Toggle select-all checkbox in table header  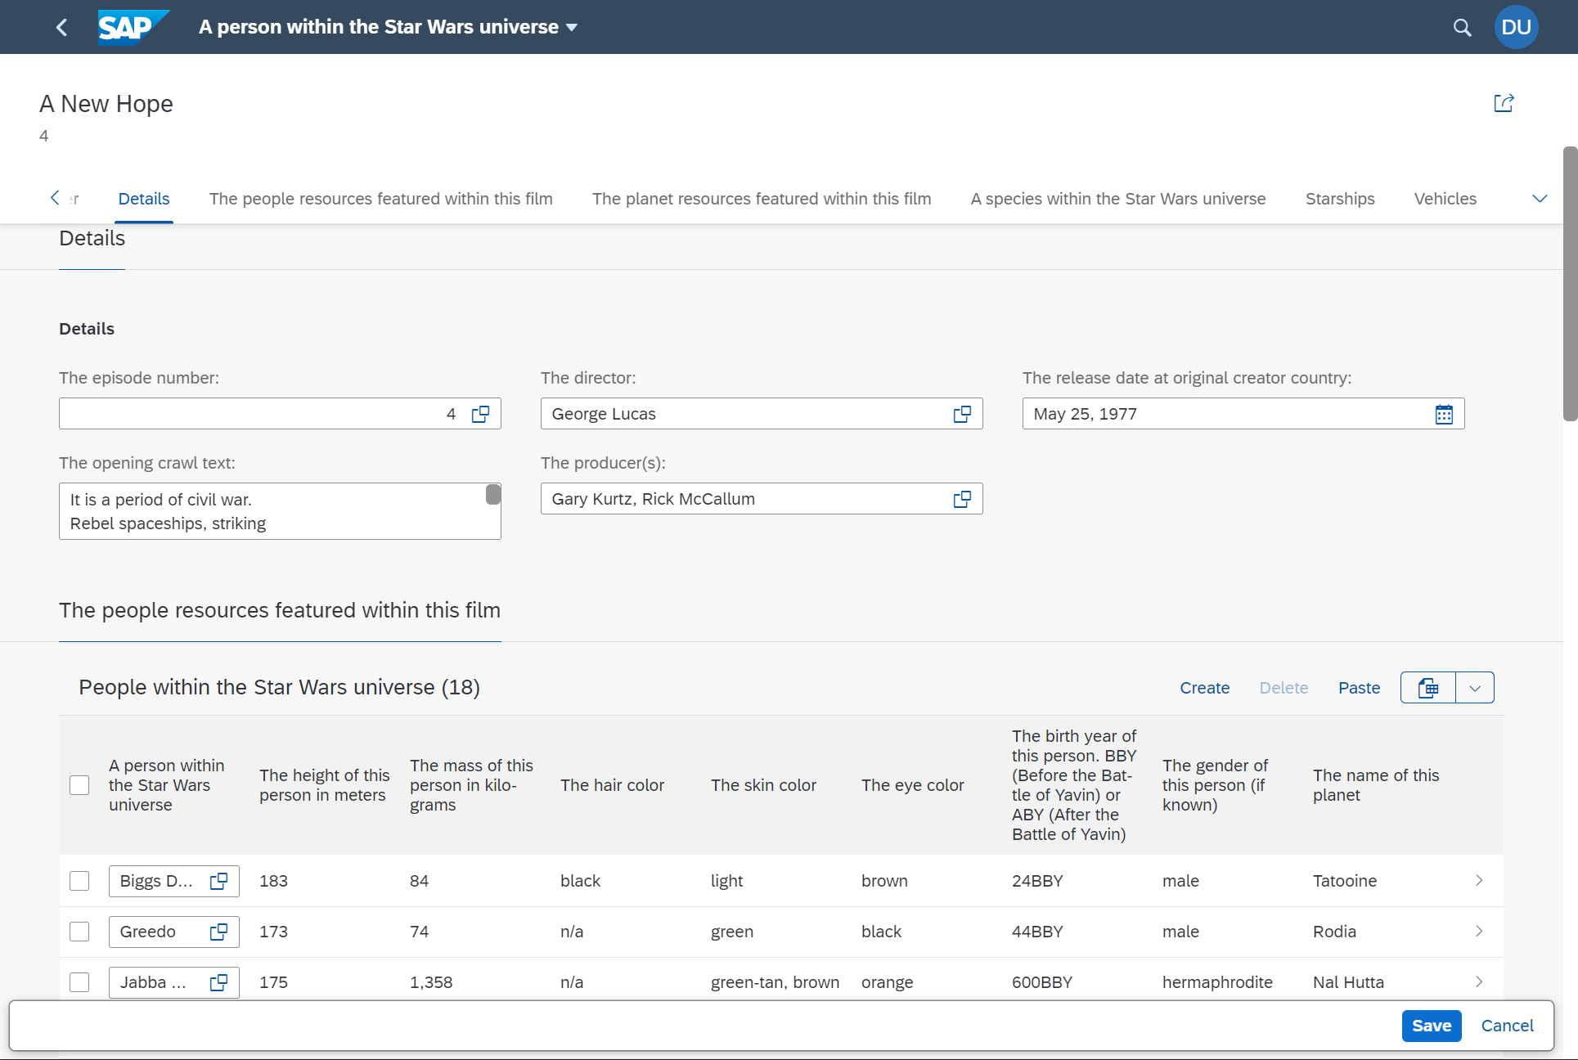(x=79, y=785)
